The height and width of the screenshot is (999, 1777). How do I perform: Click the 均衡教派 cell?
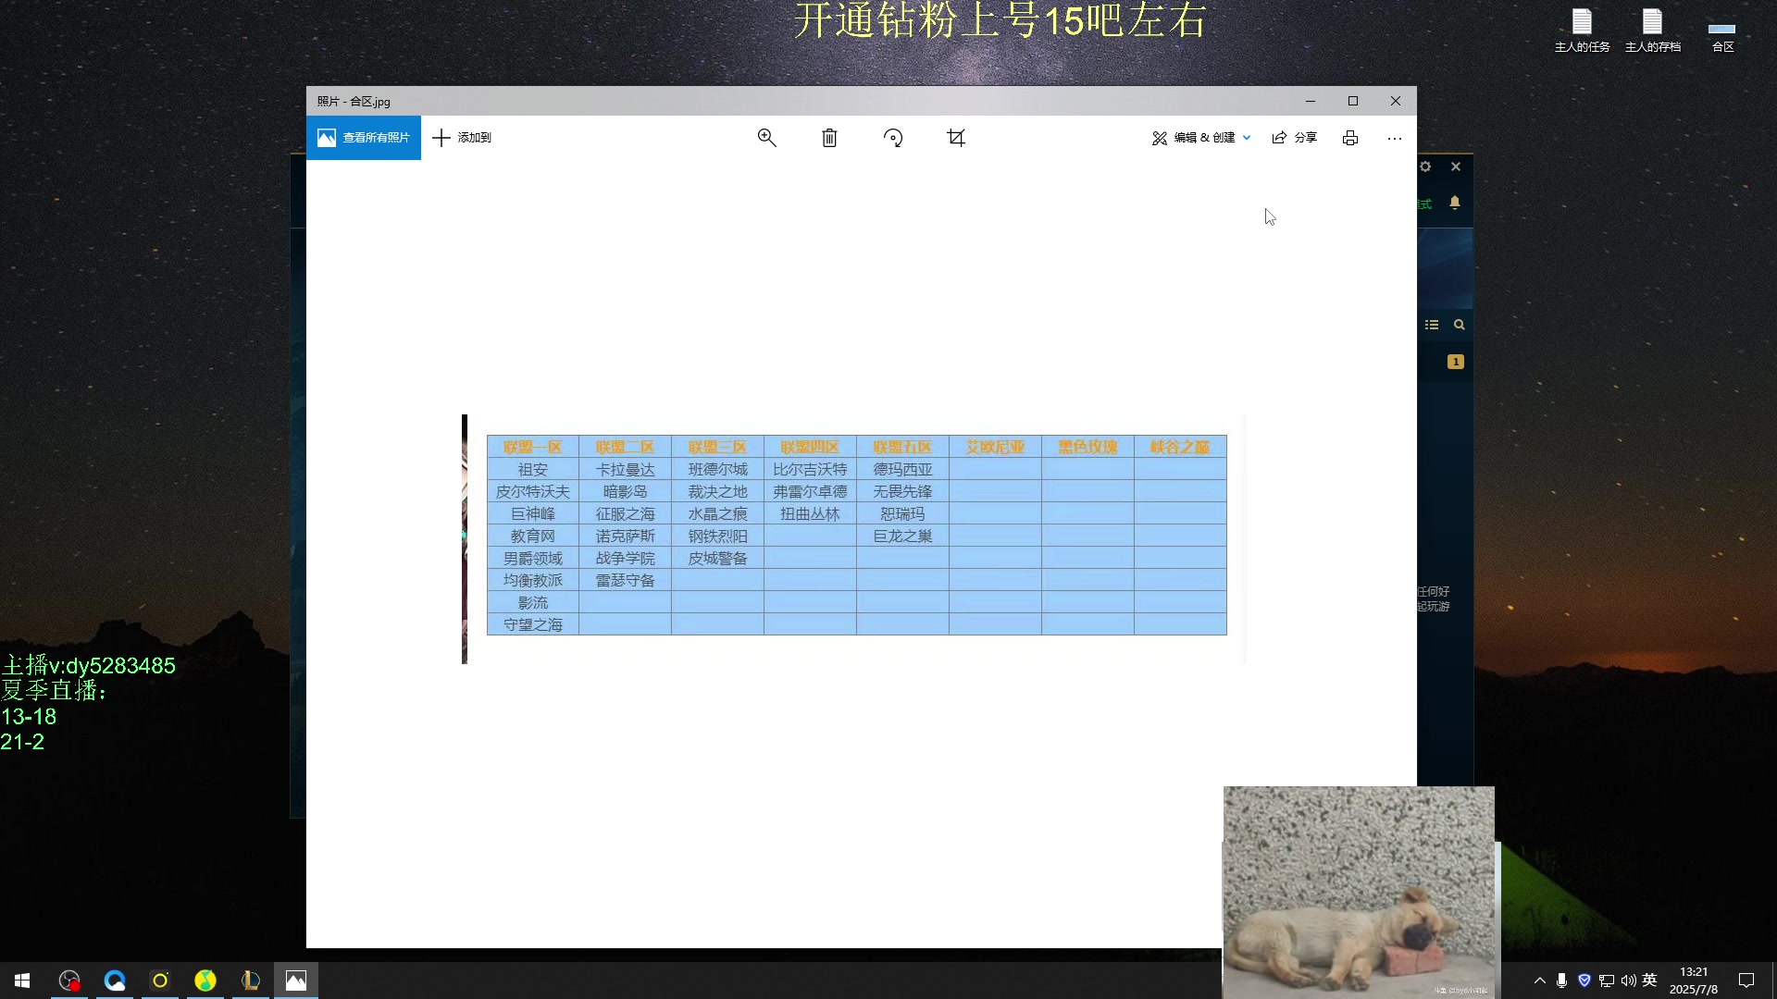[x=533, y=581]
